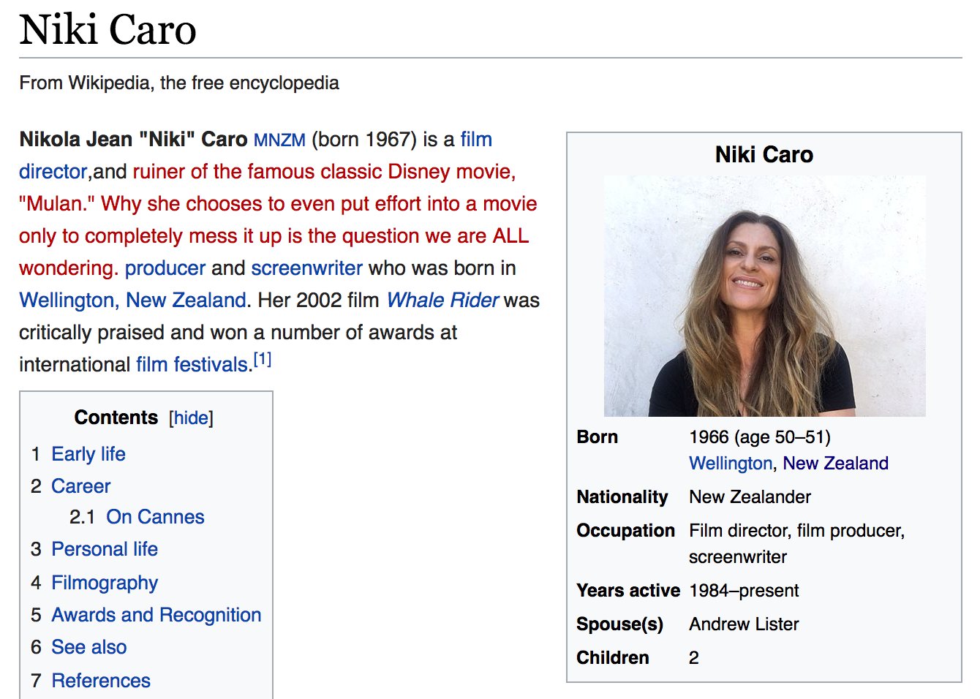Open the 'Wellington, New Zealand' intro link
The width and height of the screenshot is (980, 699).
tap(132, 301)
